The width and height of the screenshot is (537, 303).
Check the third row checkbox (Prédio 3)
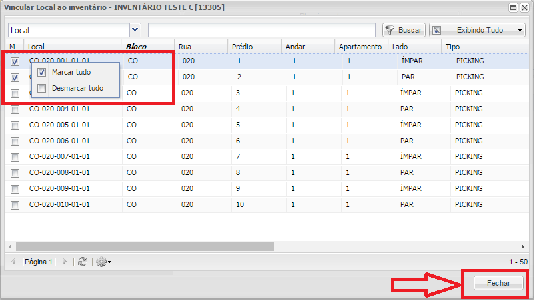[x=15, y=93]
